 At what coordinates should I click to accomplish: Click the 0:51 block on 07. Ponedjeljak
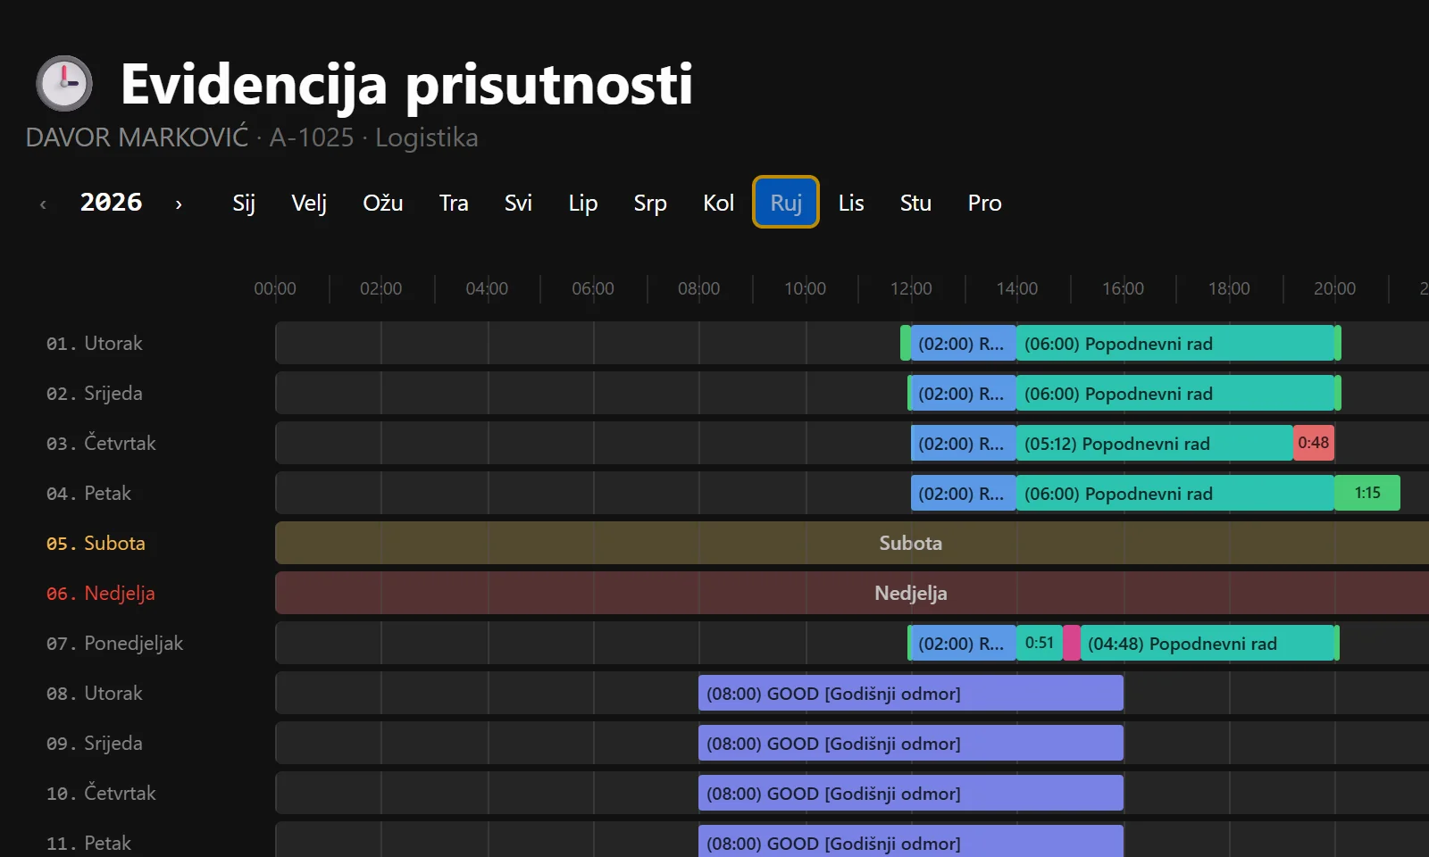1040,643
